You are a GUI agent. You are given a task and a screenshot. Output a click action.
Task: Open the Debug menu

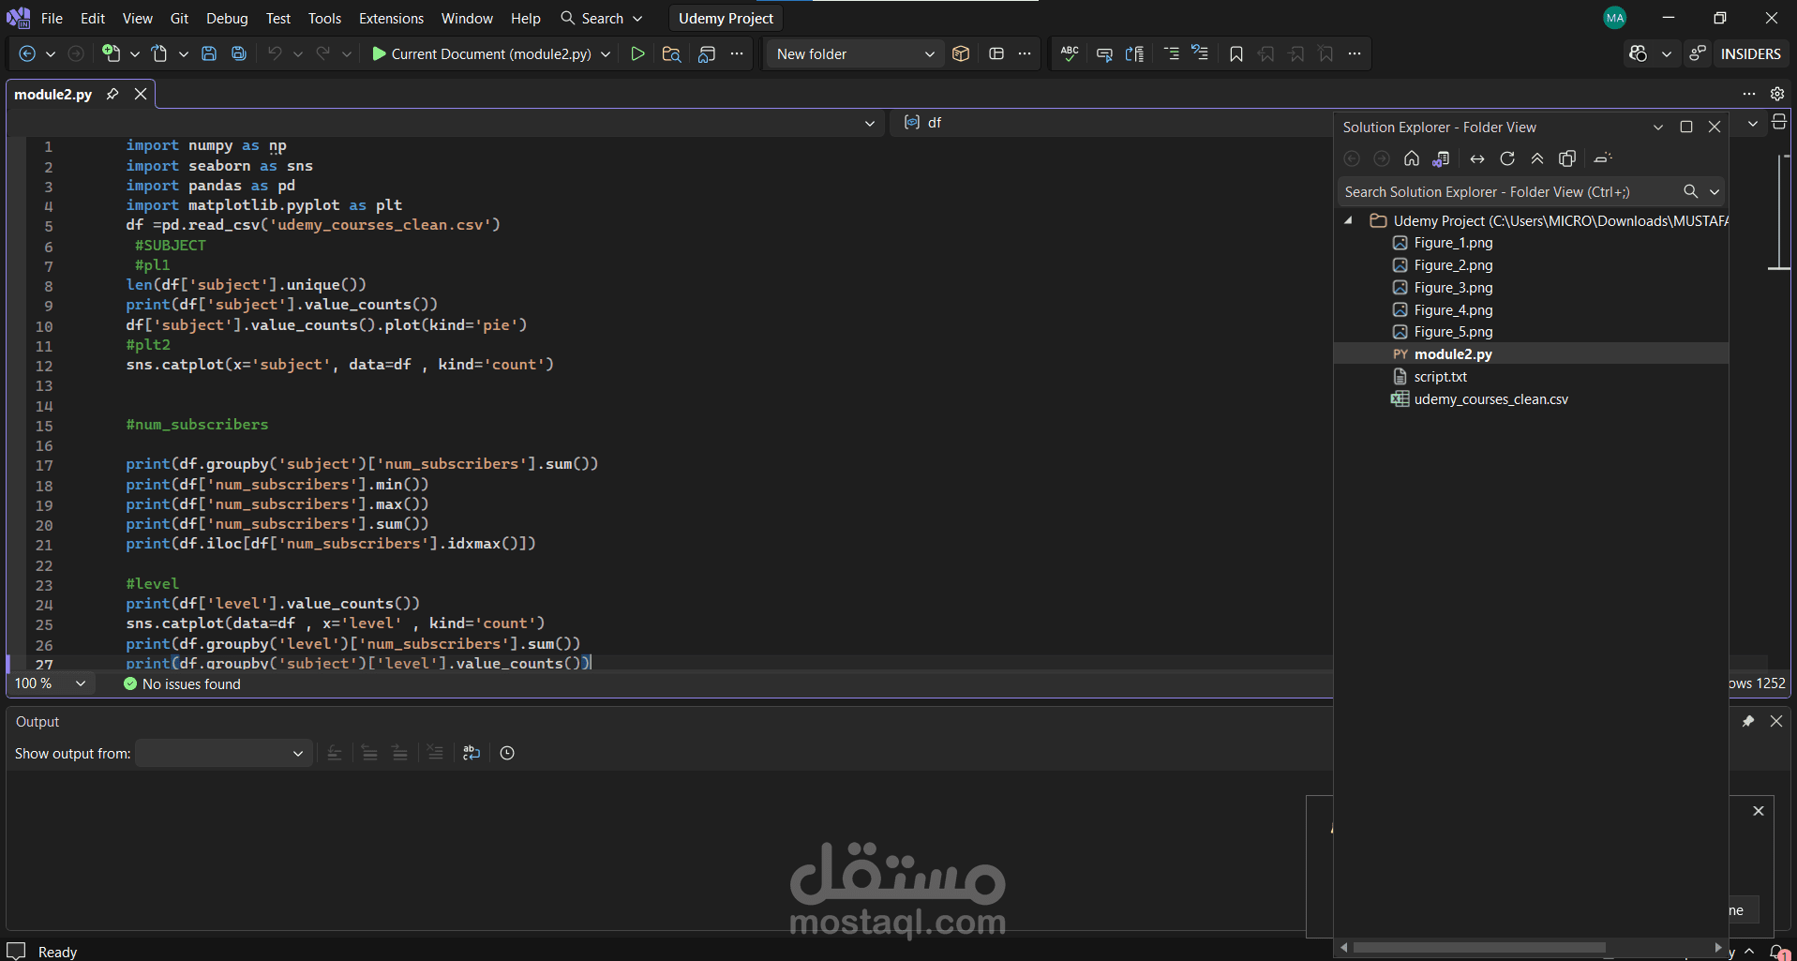(x=227, y=19)
